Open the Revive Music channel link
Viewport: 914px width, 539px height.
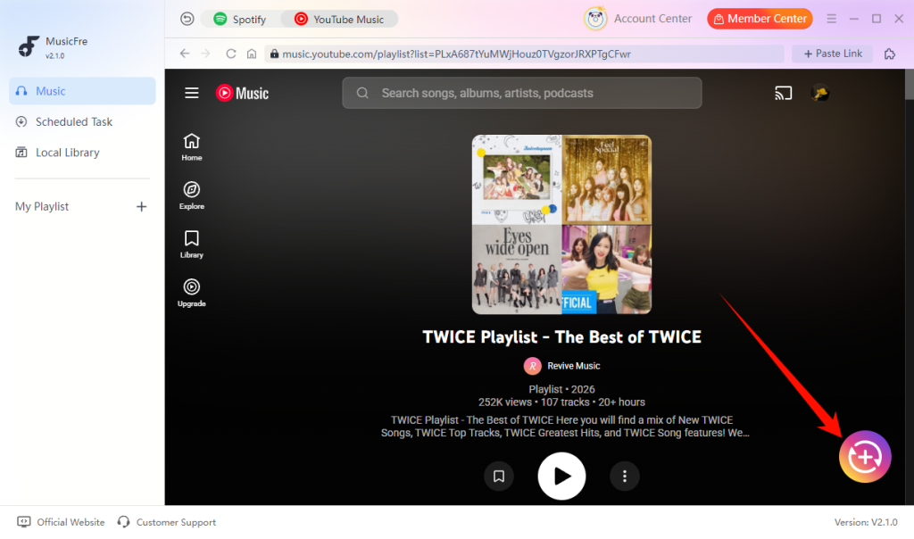coord(574,366)
